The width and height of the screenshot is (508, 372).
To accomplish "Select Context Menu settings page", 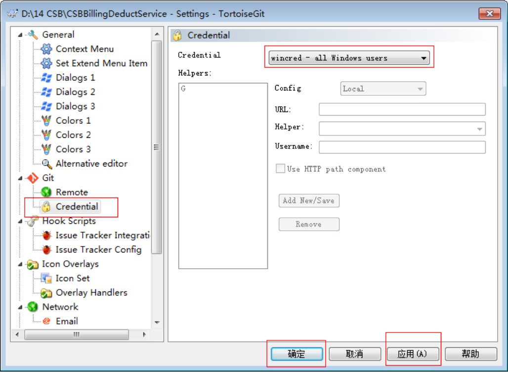I will pyautogui.click(x=85, y=49).
